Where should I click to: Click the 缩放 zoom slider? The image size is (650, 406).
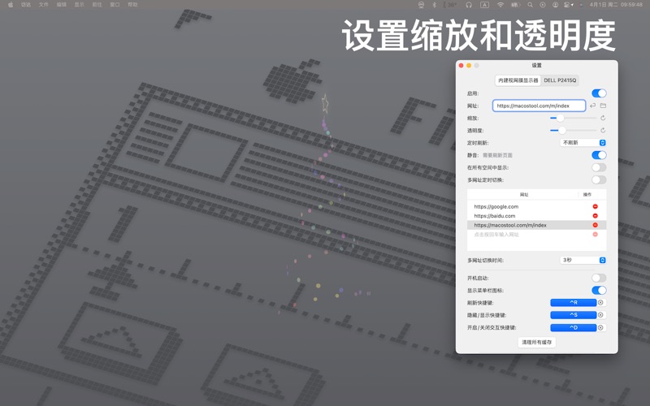574,118
